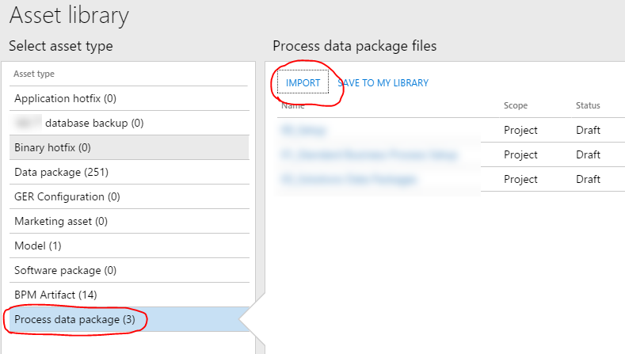Open Data package (251) asset type
This screenshot has width=625, height=354.
[x=61, y=172]
